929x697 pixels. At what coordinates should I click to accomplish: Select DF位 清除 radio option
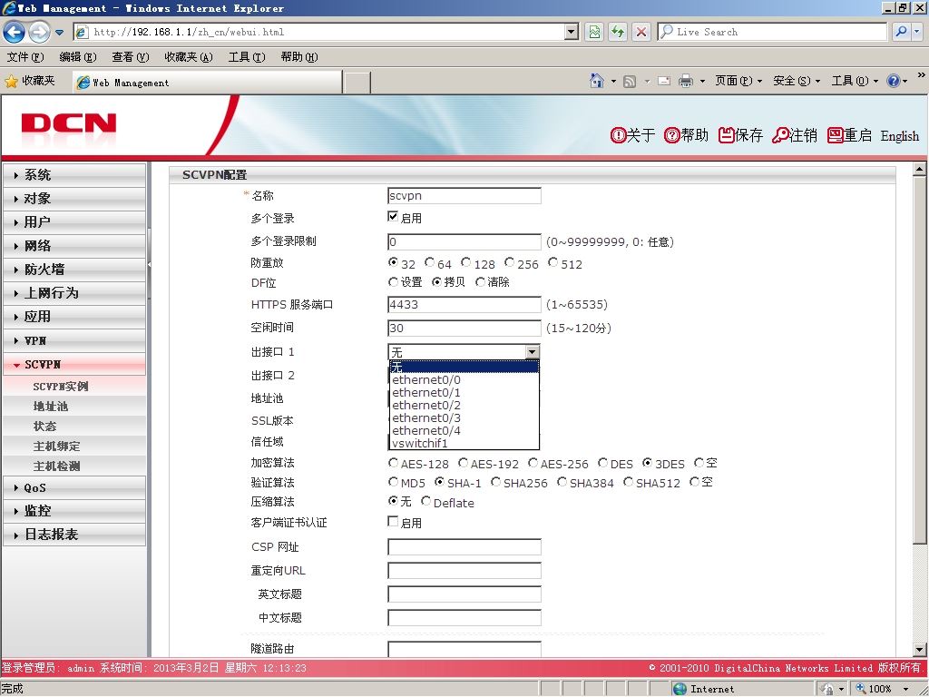481,282
